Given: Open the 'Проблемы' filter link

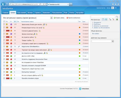Looking at the screenshot, I should point(97,24).
